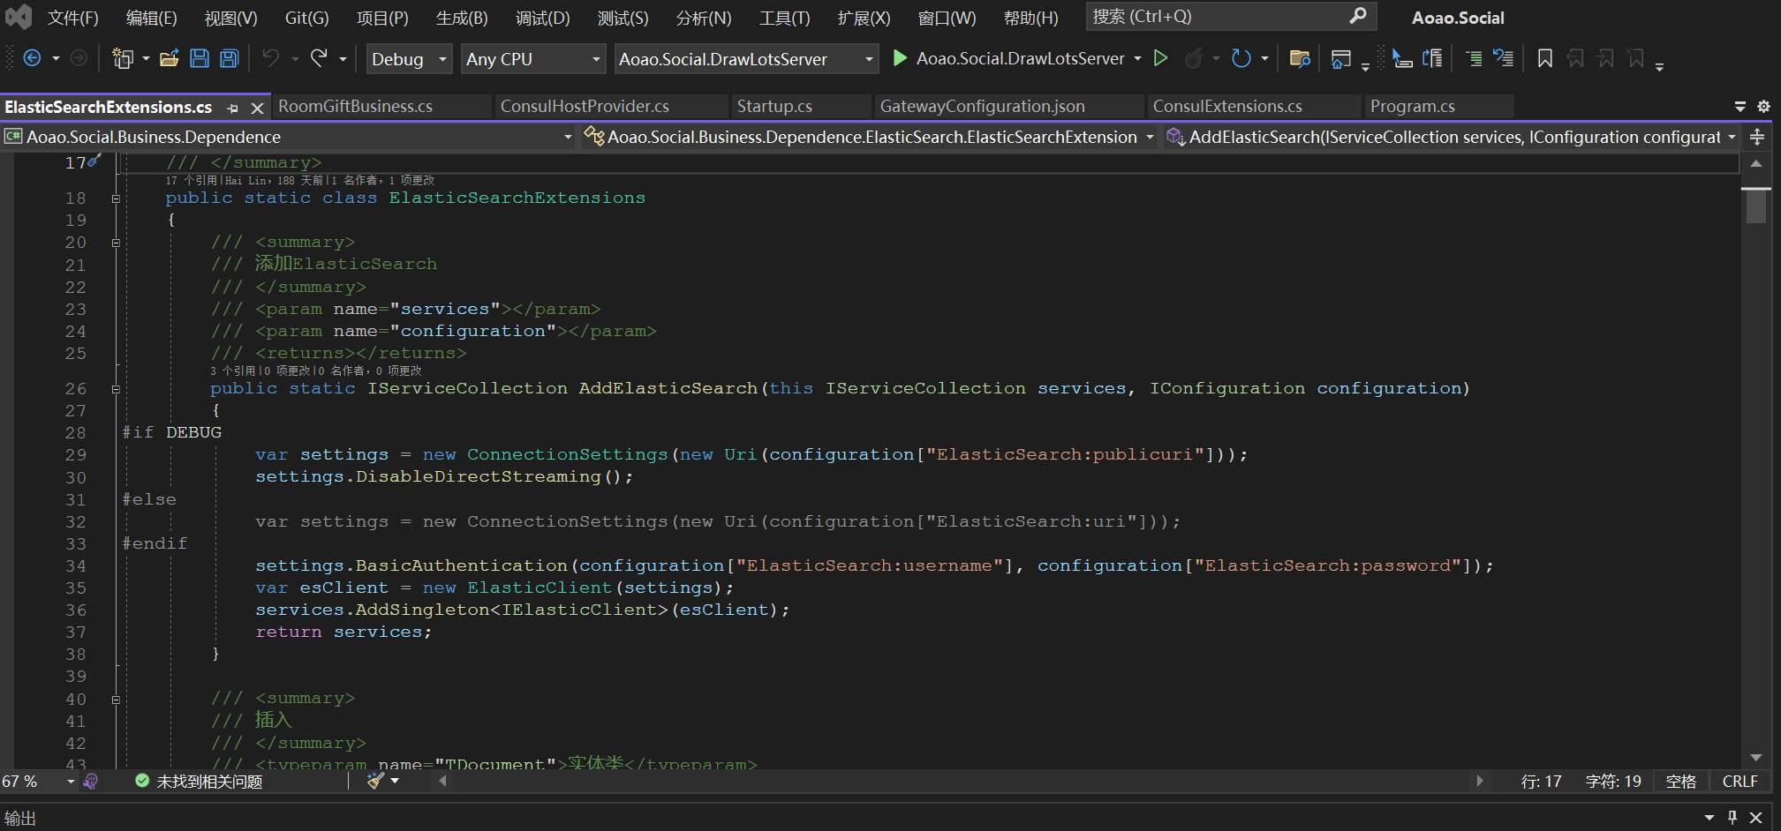Click the horizontal scrollbar right arrow
The height and width of the screenshot is (831, 1781).
[1480, 781]
